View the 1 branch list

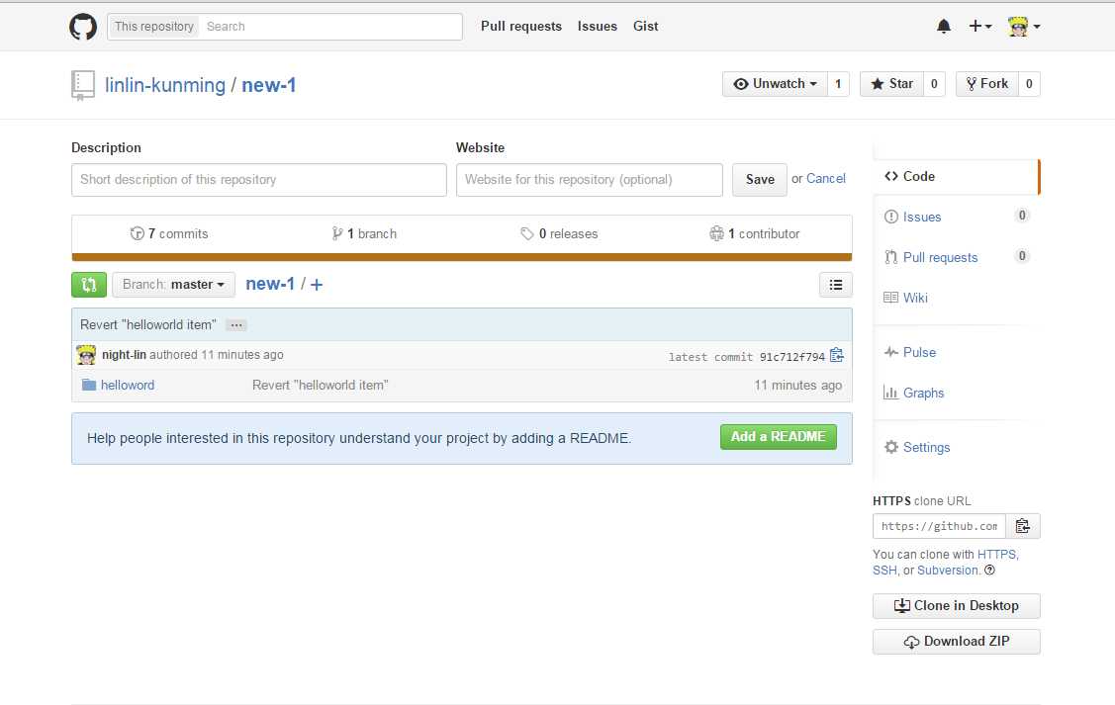(364, 233)
